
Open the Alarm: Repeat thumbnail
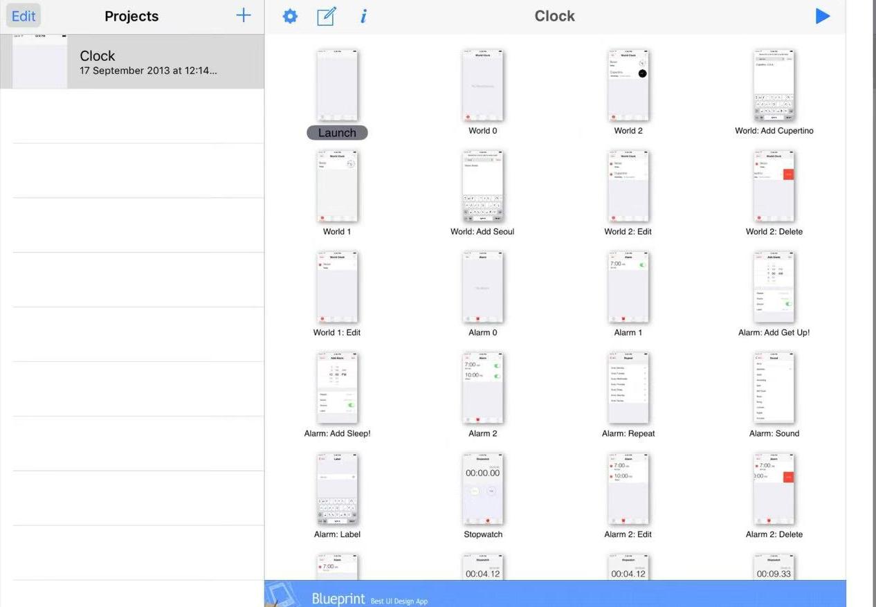click(x=628, y=388)
